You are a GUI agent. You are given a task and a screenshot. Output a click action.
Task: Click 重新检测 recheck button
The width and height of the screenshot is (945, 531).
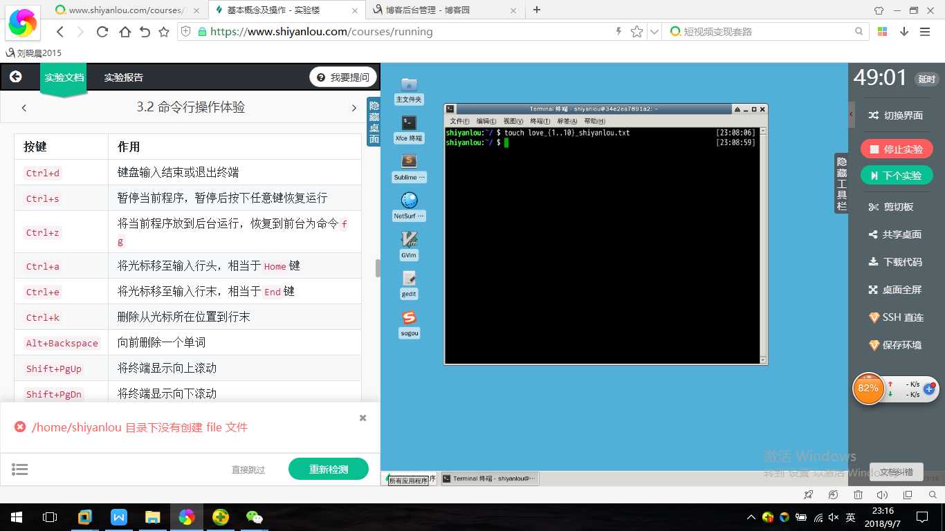329,469
